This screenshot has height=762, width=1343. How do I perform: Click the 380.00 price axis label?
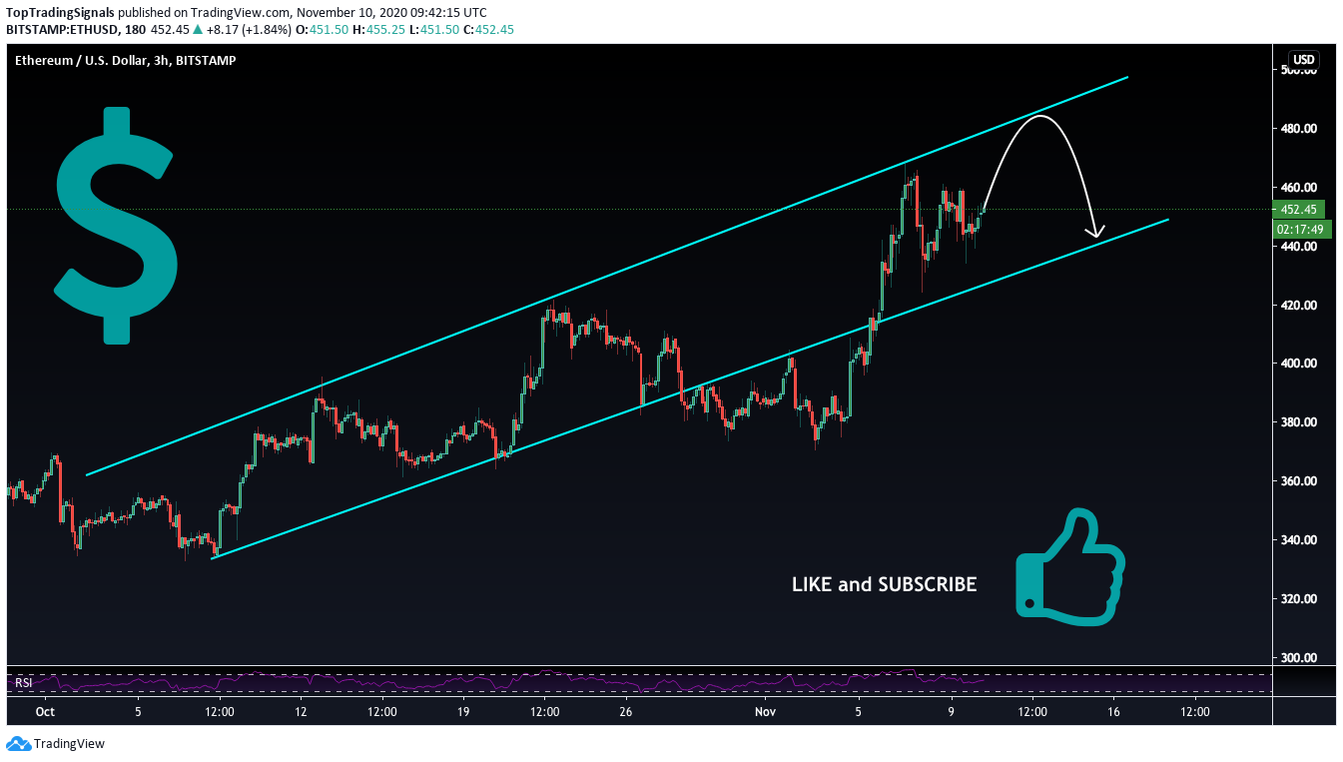pyautogui.click(x=1297, y=422)
